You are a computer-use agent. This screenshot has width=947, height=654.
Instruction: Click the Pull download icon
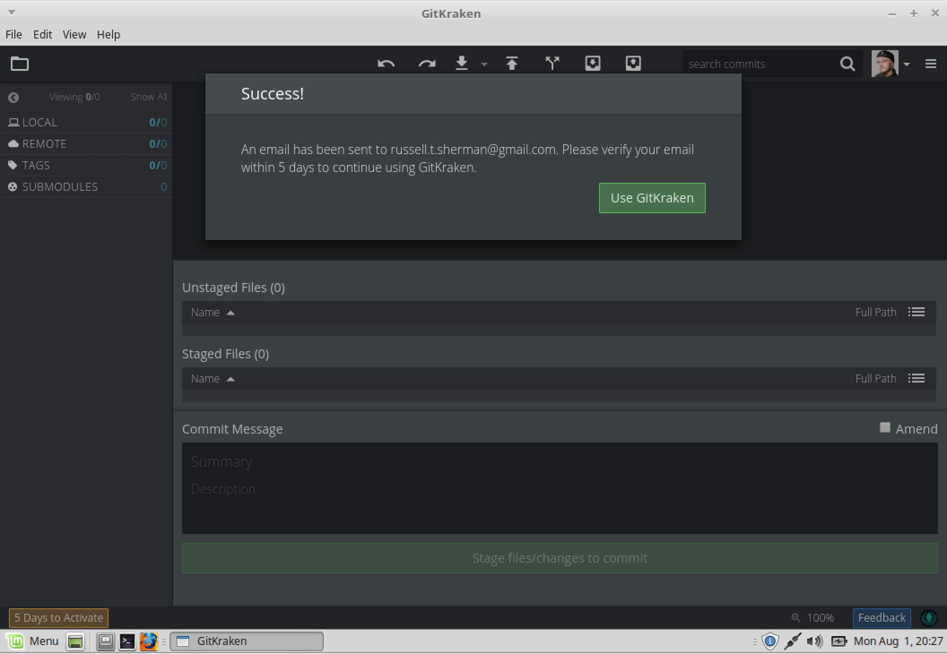pos(462,63)
